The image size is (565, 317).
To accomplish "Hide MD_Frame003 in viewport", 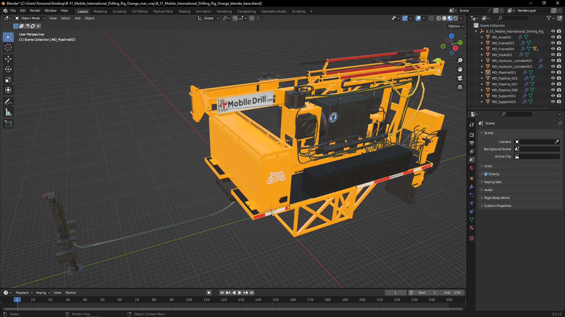I will (553, 43).
